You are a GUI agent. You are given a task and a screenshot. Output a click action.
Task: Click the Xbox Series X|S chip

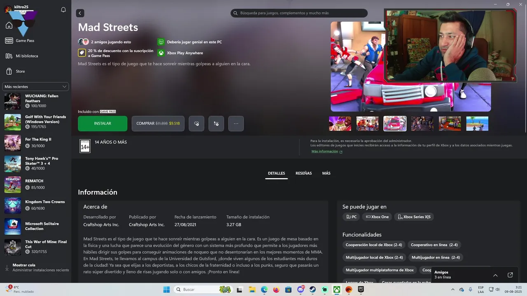pos(414,217)
